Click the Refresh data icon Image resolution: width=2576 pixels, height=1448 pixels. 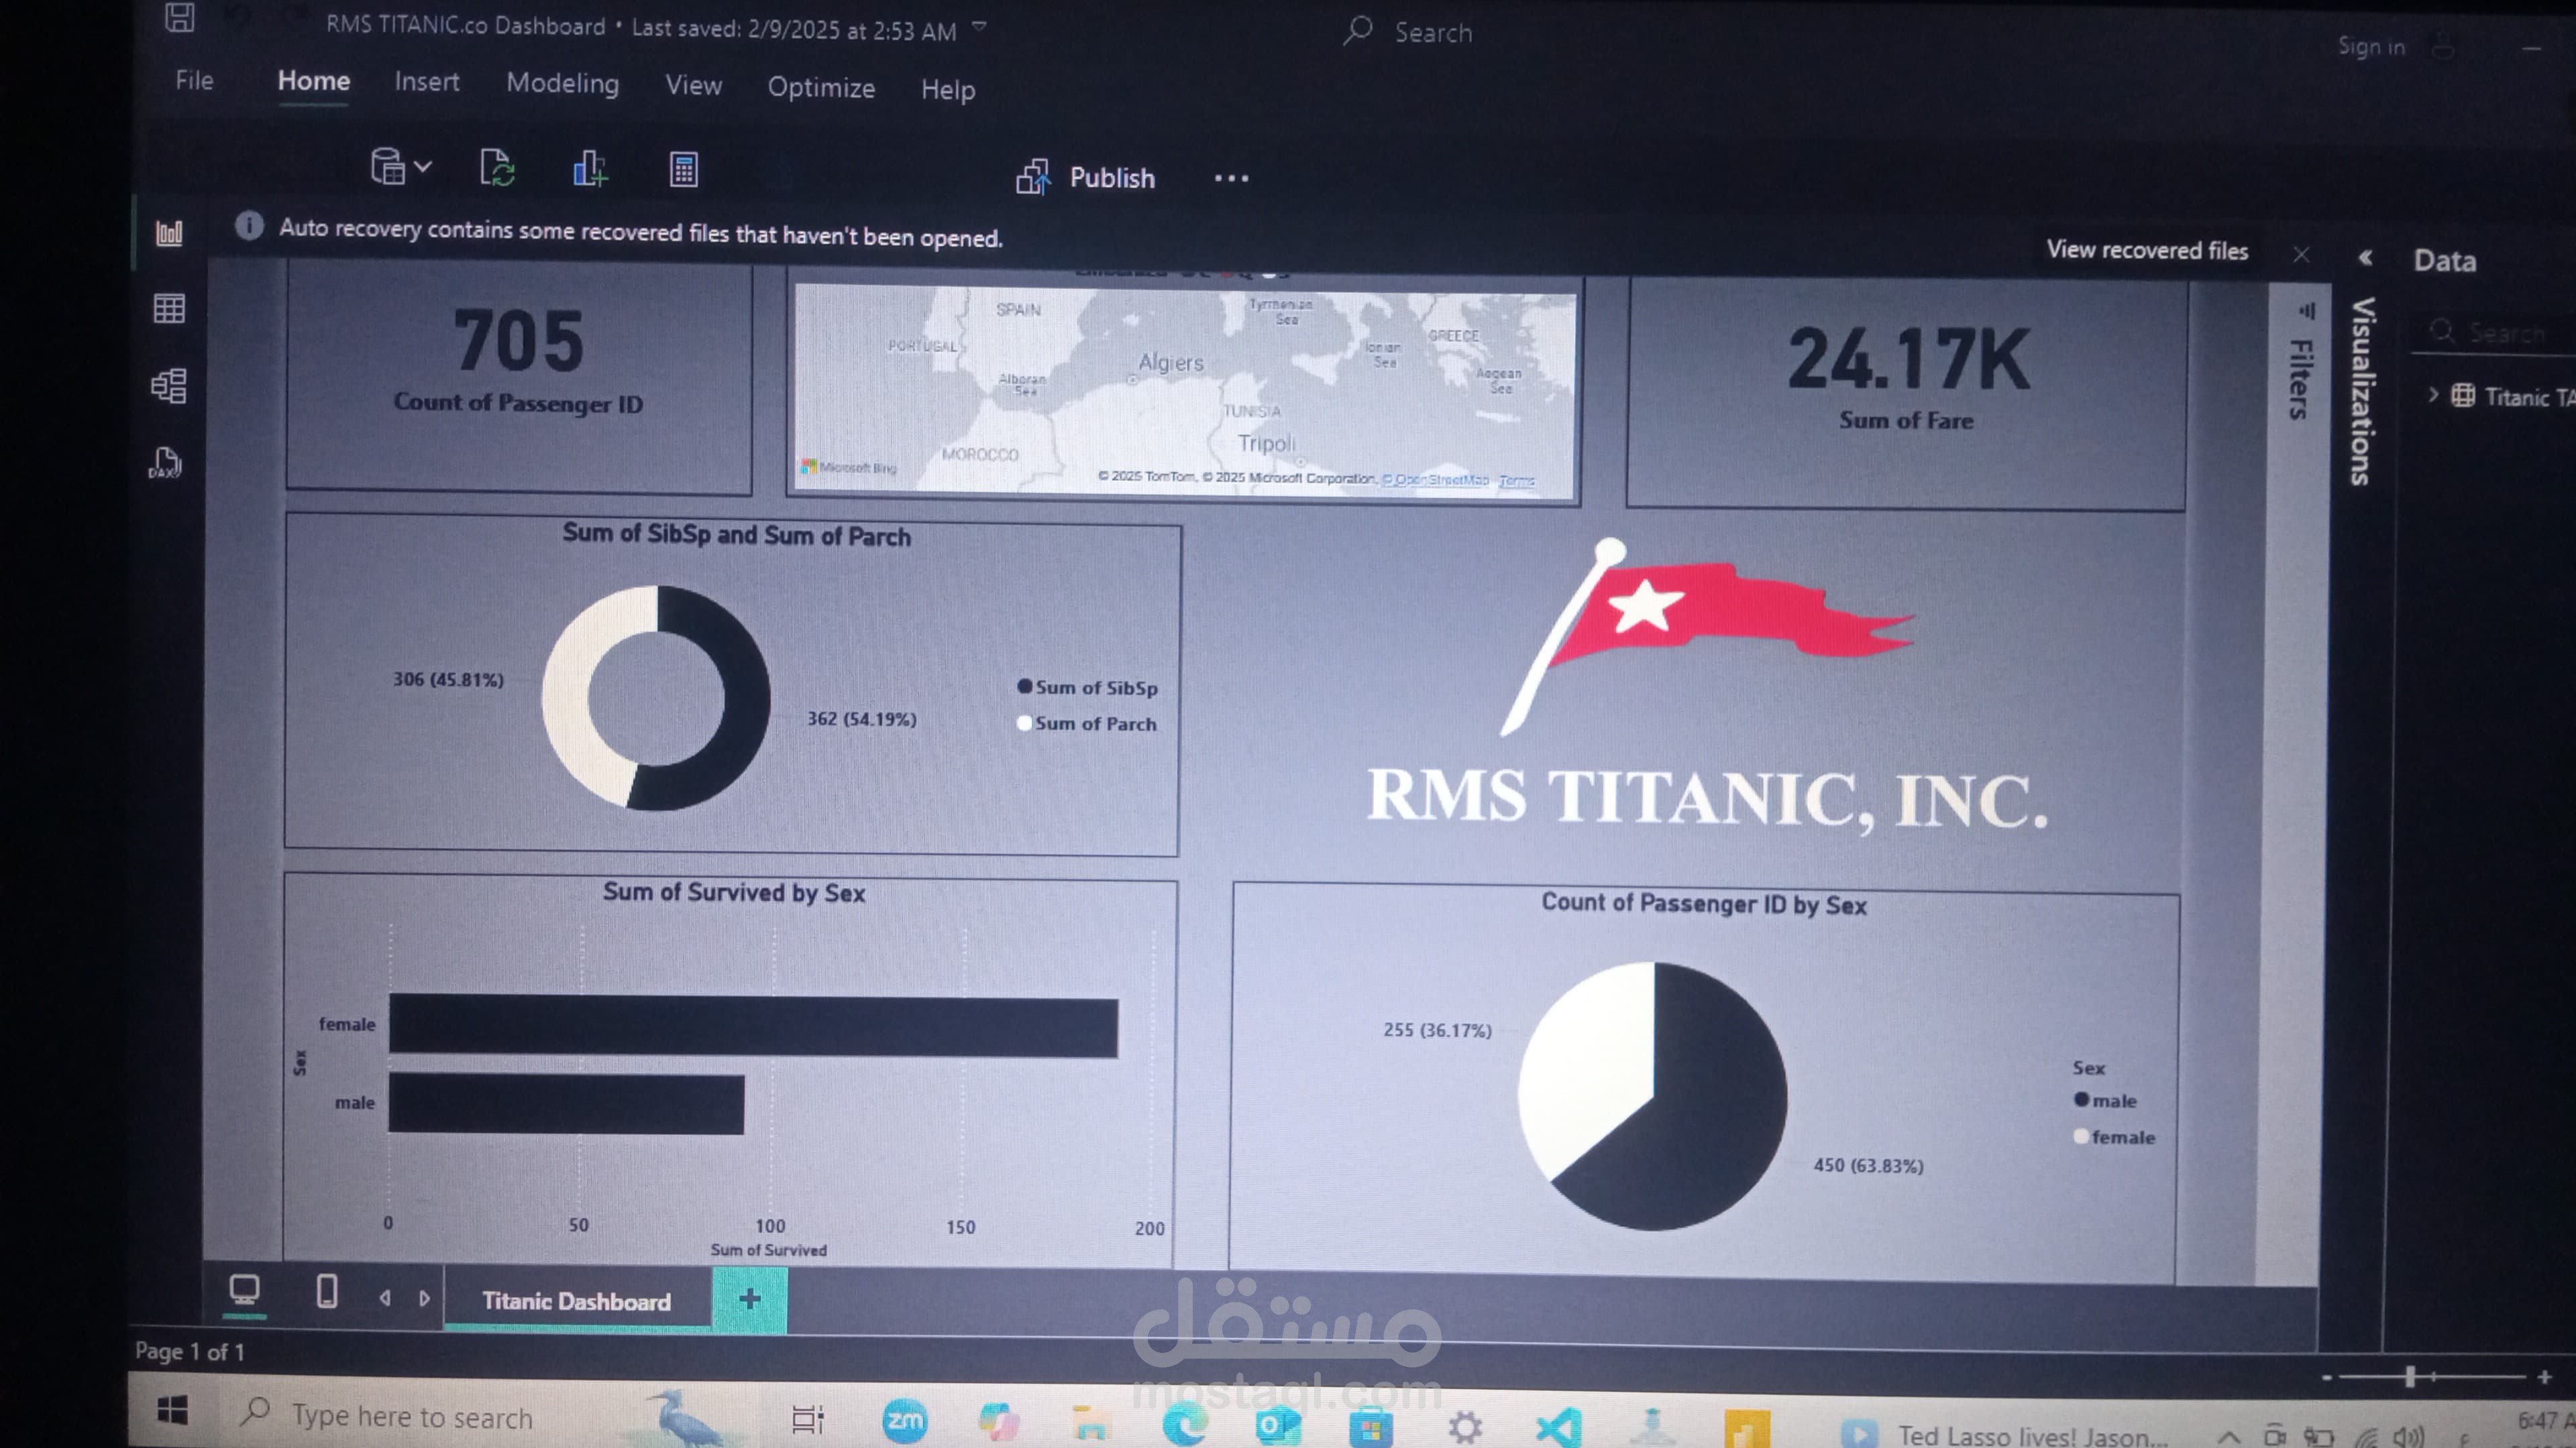(x=497, y=168)
